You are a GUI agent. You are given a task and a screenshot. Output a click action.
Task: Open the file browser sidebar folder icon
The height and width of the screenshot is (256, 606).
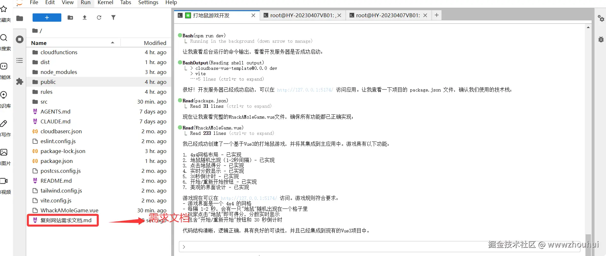[20, 18]
